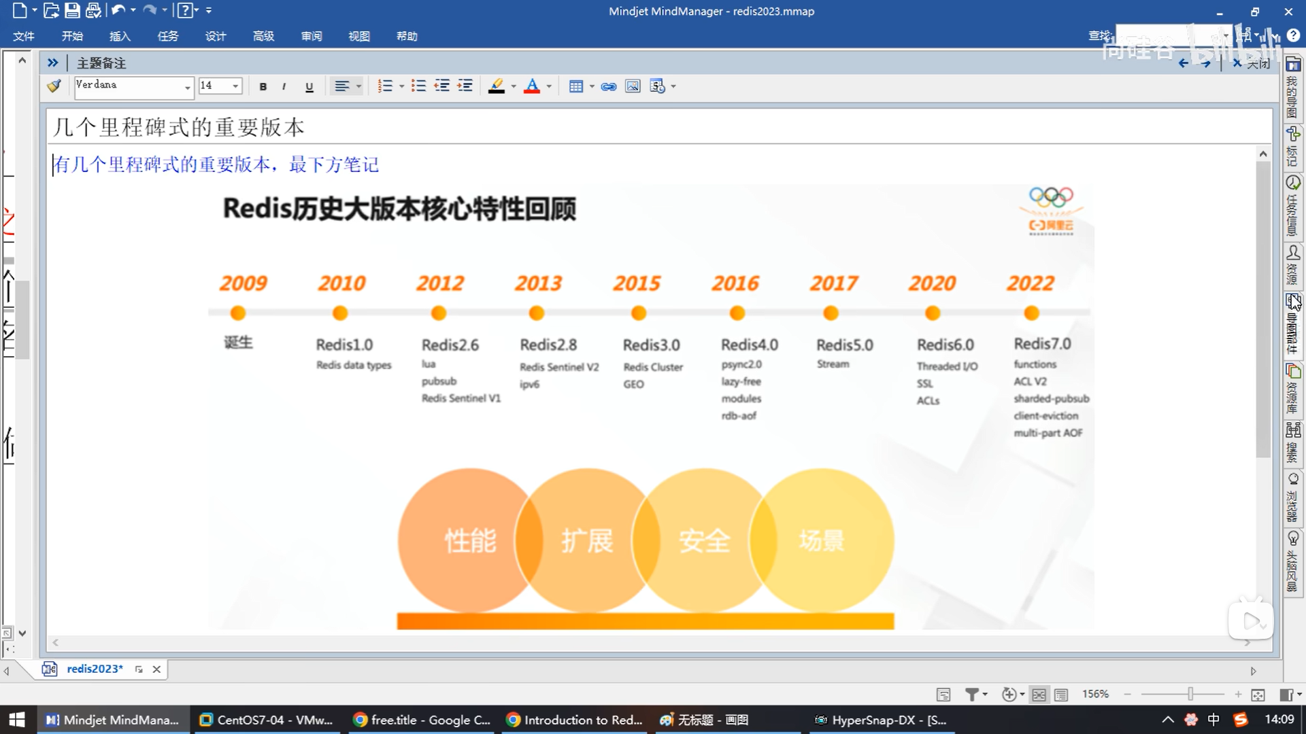Click the filter funnel icon in status bar

(972, 695)
